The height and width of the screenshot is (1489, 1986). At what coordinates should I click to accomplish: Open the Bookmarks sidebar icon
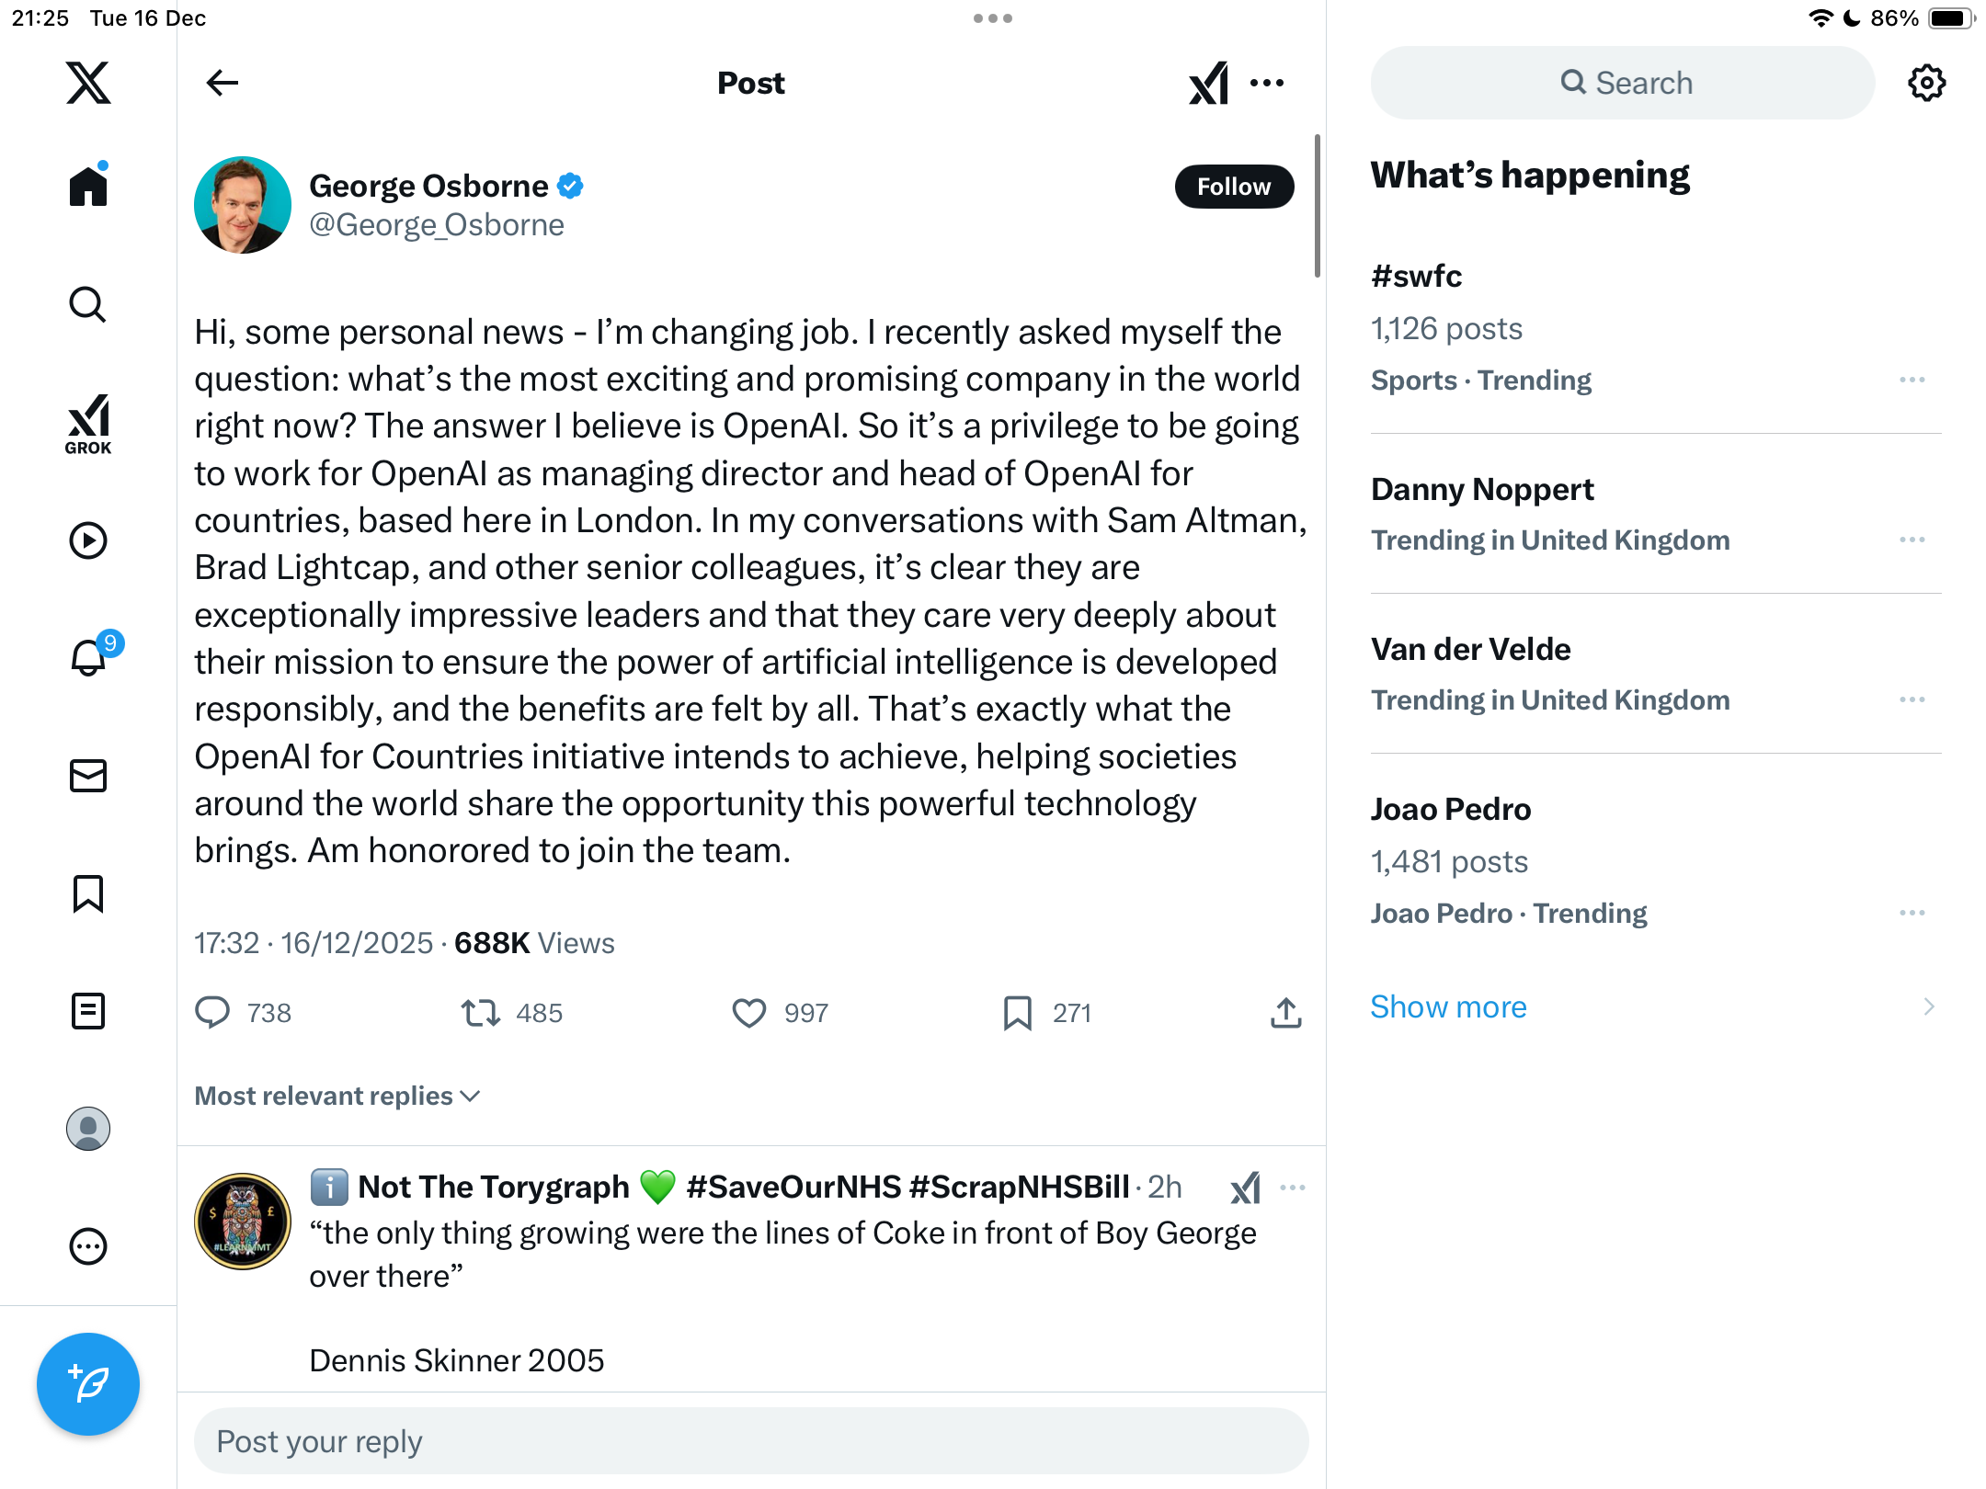pyautogui.click(x=88, y=893)
